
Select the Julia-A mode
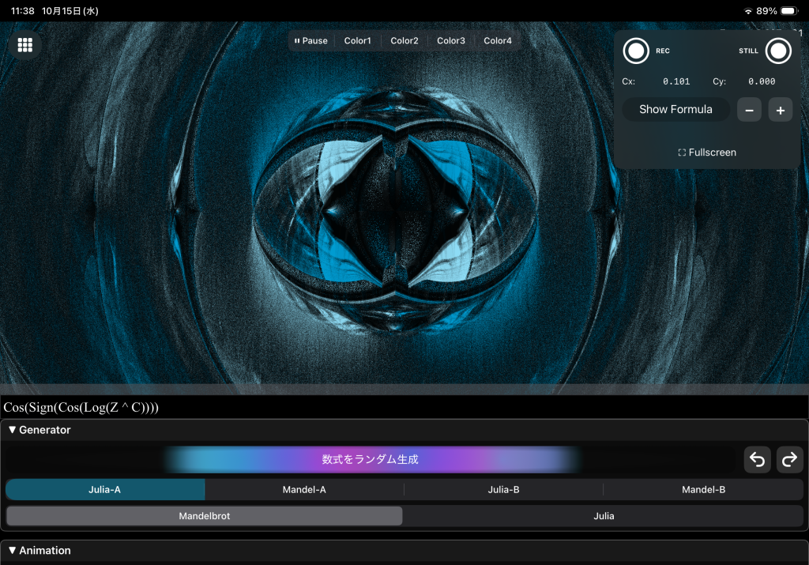pyautogui.click(x=105, y=490)
